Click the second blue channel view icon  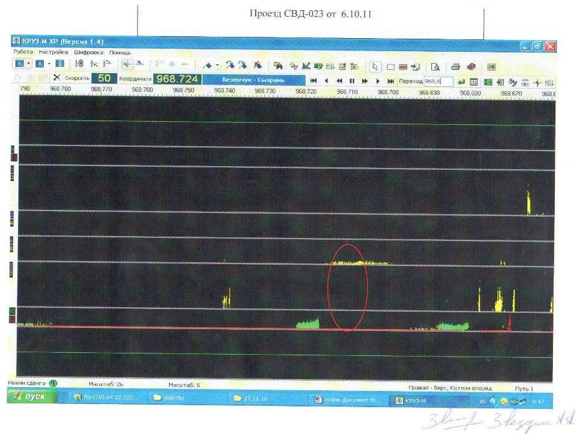coord(40,64)
